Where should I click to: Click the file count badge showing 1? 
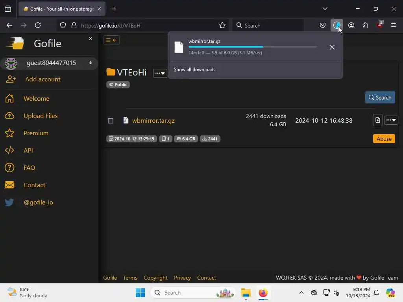tap(166, 139)
